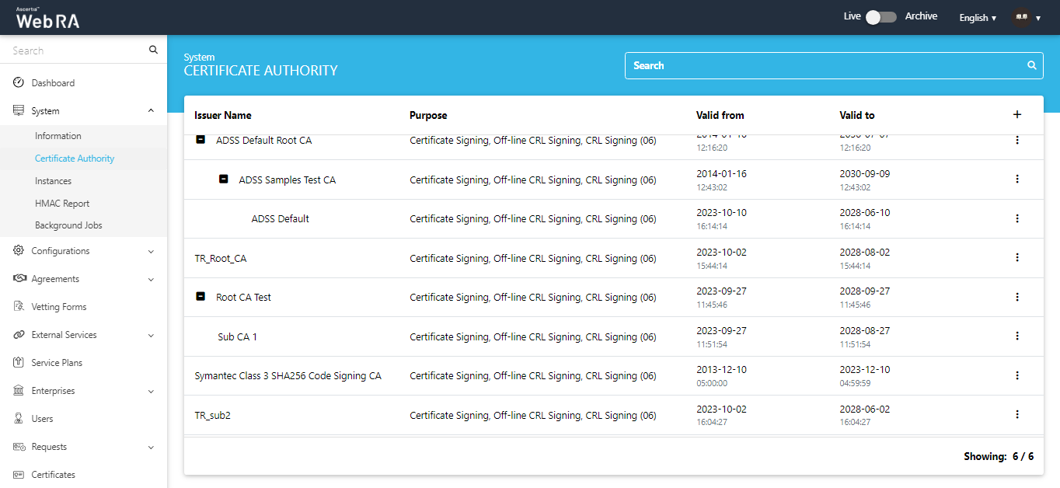Open the HMAC Report page
The height and width of the screenshot is (488, 1060).
tap(62, 204)
